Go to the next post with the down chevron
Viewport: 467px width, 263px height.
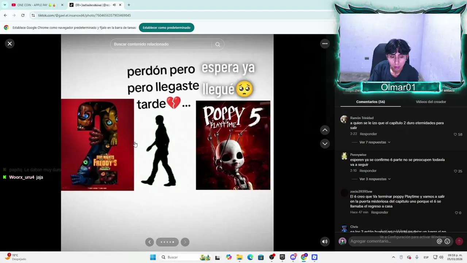pyautogui.click(x=325, y=144)
